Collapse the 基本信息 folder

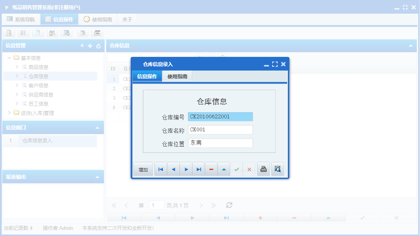(x=9, y=57)
